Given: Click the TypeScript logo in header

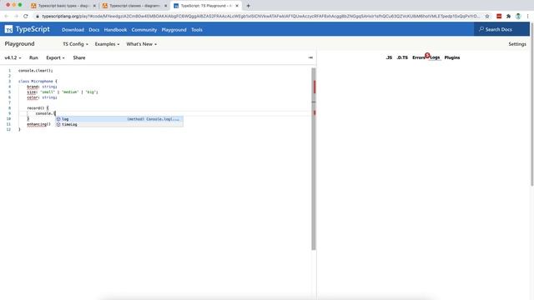Looking at the screenshot, I should coord(28,30).
